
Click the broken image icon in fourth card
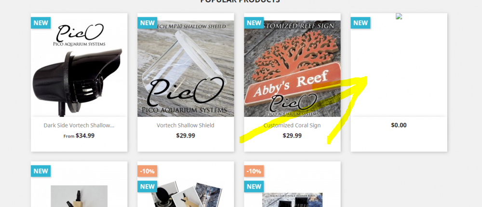pyautogui.click(x=399, y=16)
